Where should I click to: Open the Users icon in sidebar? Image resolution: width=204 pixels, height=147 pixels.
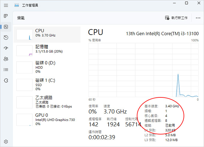[6, 59]
